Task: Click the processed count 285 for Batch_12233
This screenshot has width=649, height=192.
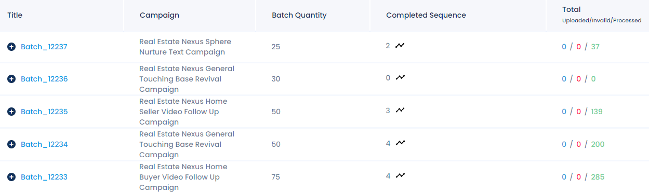Action: tap(598, 177)
